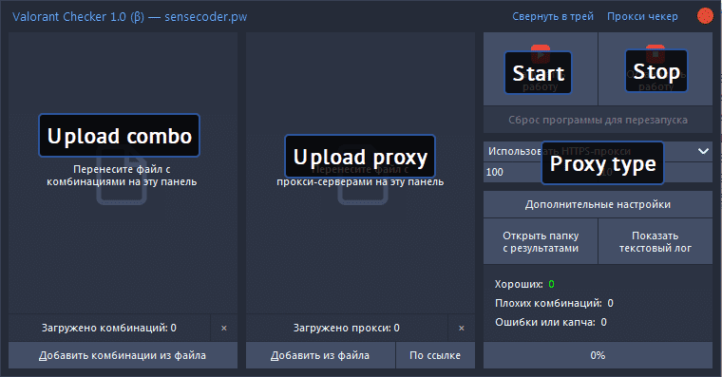The image size is (722, 377).
Task: Click 'Сброс программы для перезапуска' button
Action: (x=598, y=121)
